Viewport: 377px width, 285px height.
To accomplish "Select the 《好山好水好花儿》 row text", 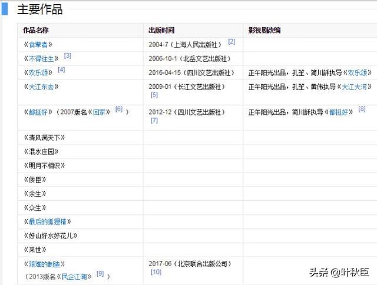I will (51, 236).
